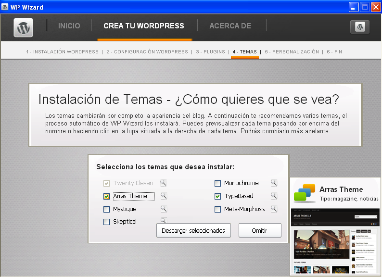Select step 4 Temas
The image size is (382, 277).
click(x=244, y=51)
